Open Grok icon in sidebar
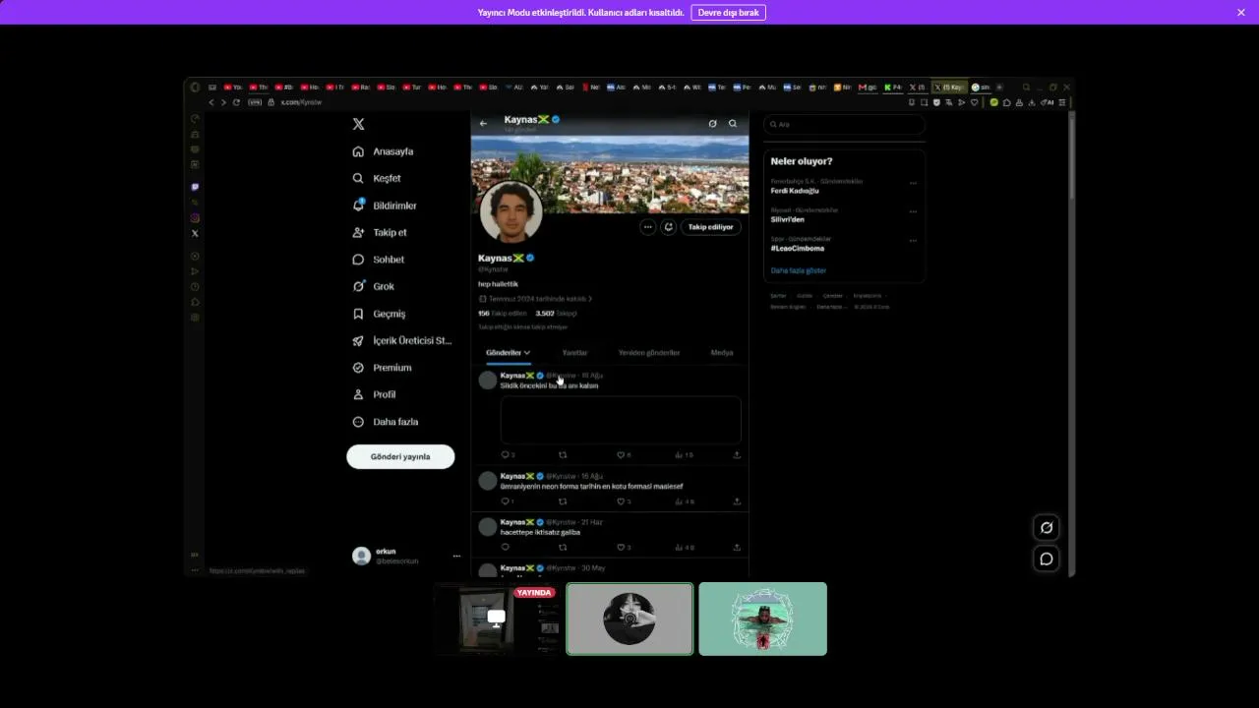This screenshot has height=708, width=1259. pos(358,286)
